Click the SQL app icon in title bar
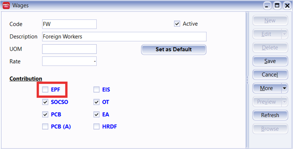 click(x=6, y=6)
